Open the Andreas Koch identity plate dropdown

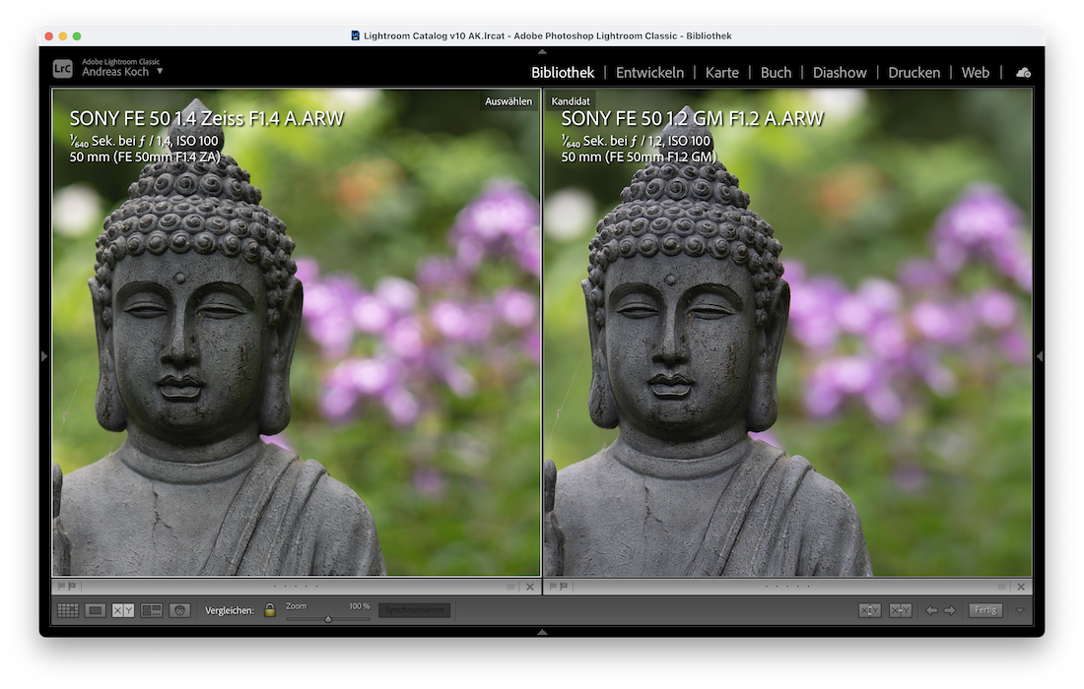(160, 72)
